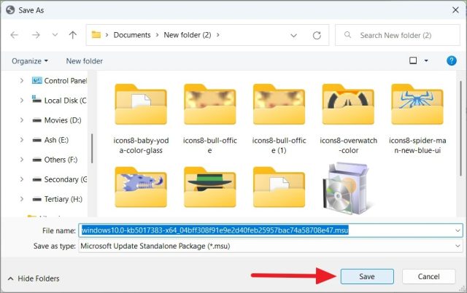Open the Organize menu
Screen dimensions: 467x293
(30, 61)
